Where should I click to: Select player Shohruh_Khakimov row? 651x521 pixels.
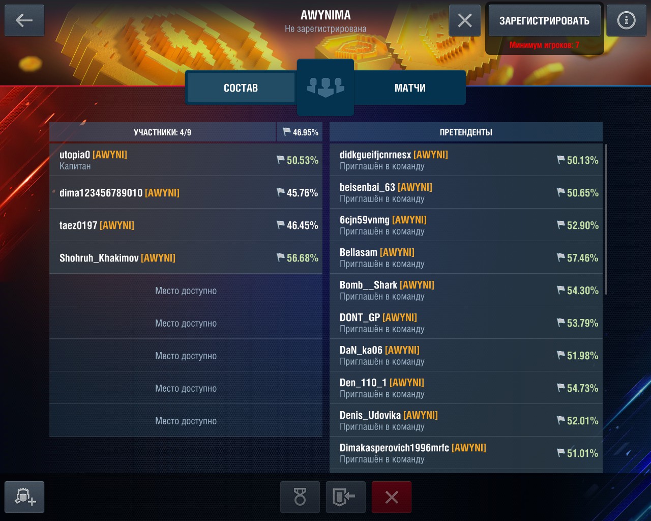[x=186, y=257]
